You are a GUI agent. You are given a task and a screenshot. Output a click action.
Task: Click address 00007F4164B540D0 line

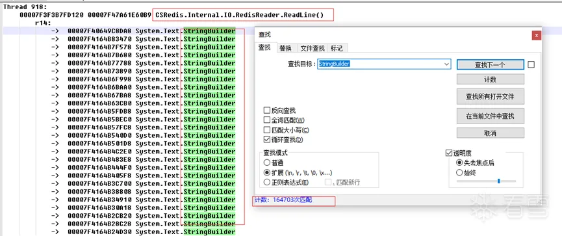(143, 135)
